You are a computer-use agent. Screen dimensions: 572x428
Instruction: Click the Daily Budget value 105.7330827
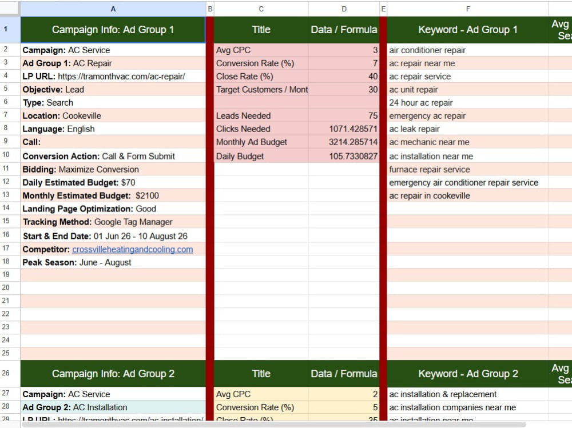[x=344, y=156]
